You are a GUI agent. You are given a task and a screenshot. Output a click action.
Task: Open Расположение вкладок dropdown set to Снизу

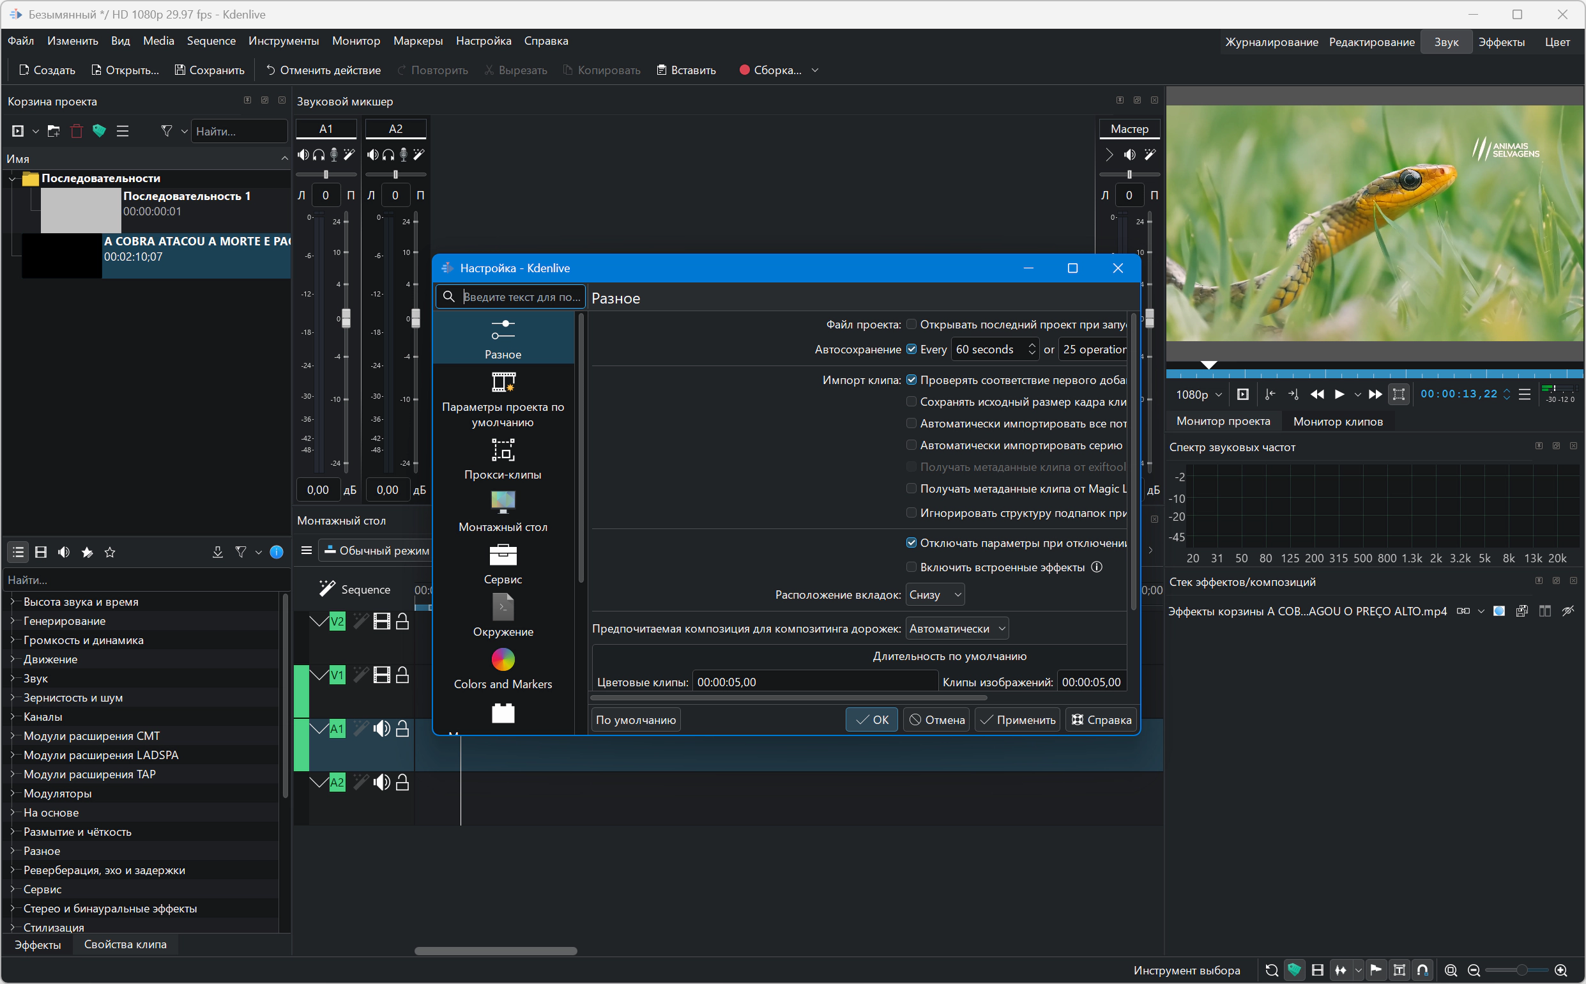click(x=935, y=594)
